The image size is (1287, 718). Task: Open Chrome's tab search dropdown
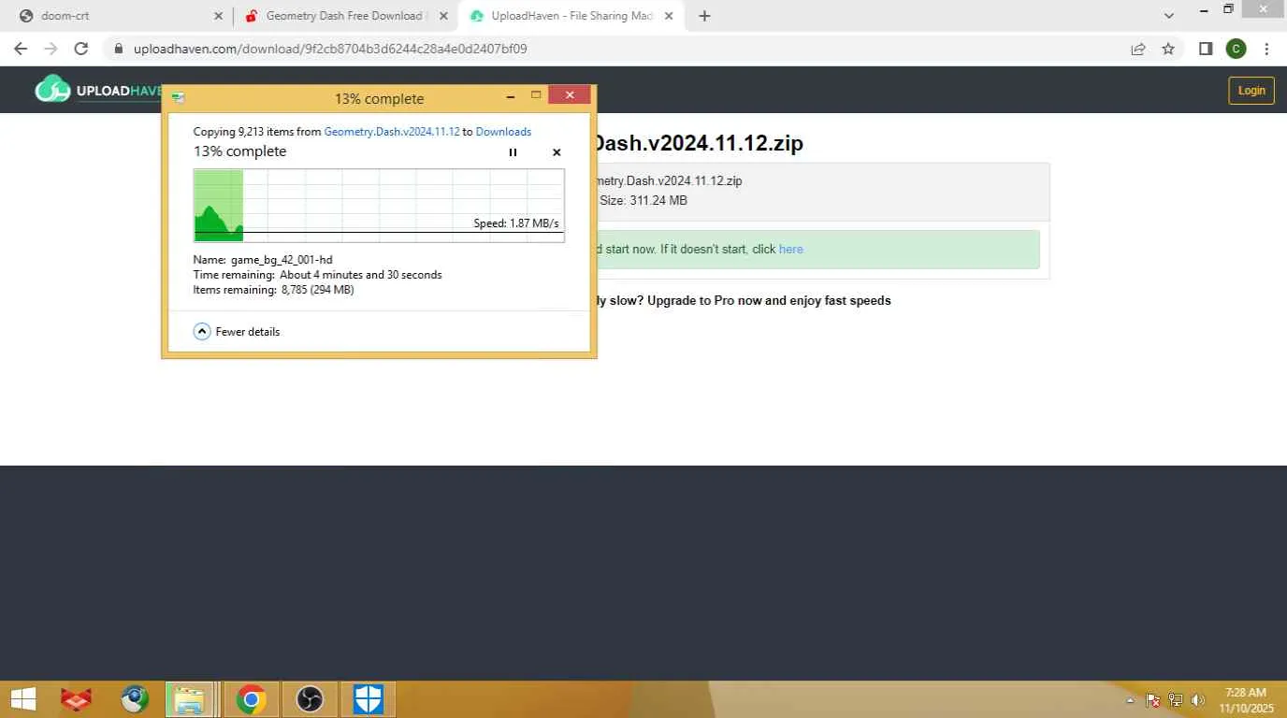click(1169, 16)
